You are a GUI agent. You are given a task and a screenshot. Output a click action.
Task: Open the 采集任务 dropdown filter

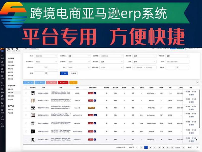click(x=79, y=62)
